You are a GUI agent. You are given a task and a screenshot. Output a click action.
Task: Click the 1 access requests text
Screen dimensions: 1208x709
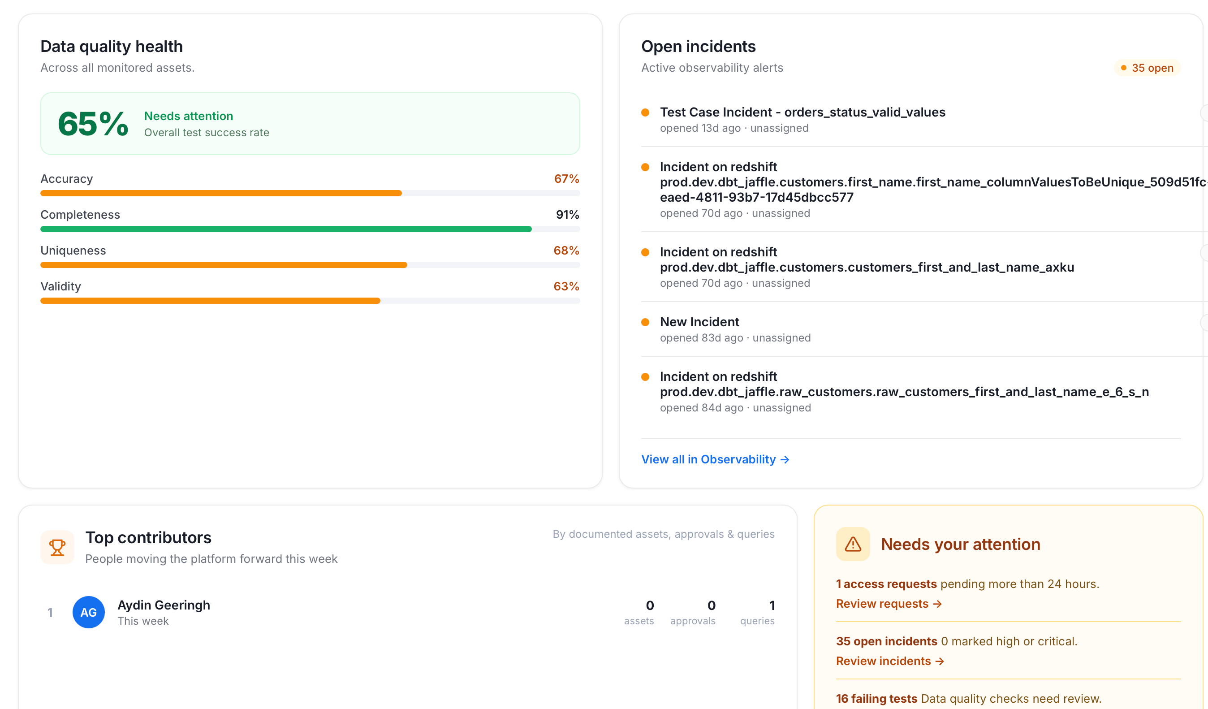click(x=886, y=584)
